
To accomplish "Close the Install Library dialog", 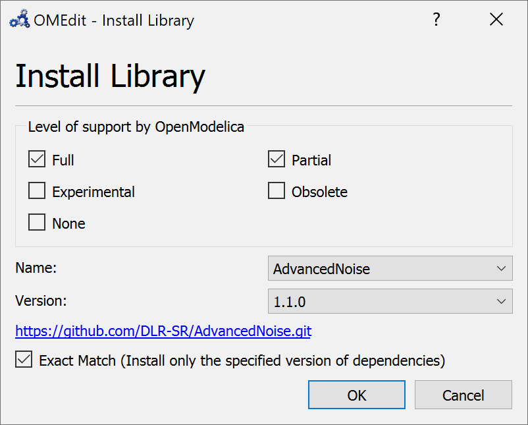I will click(496, 19).
